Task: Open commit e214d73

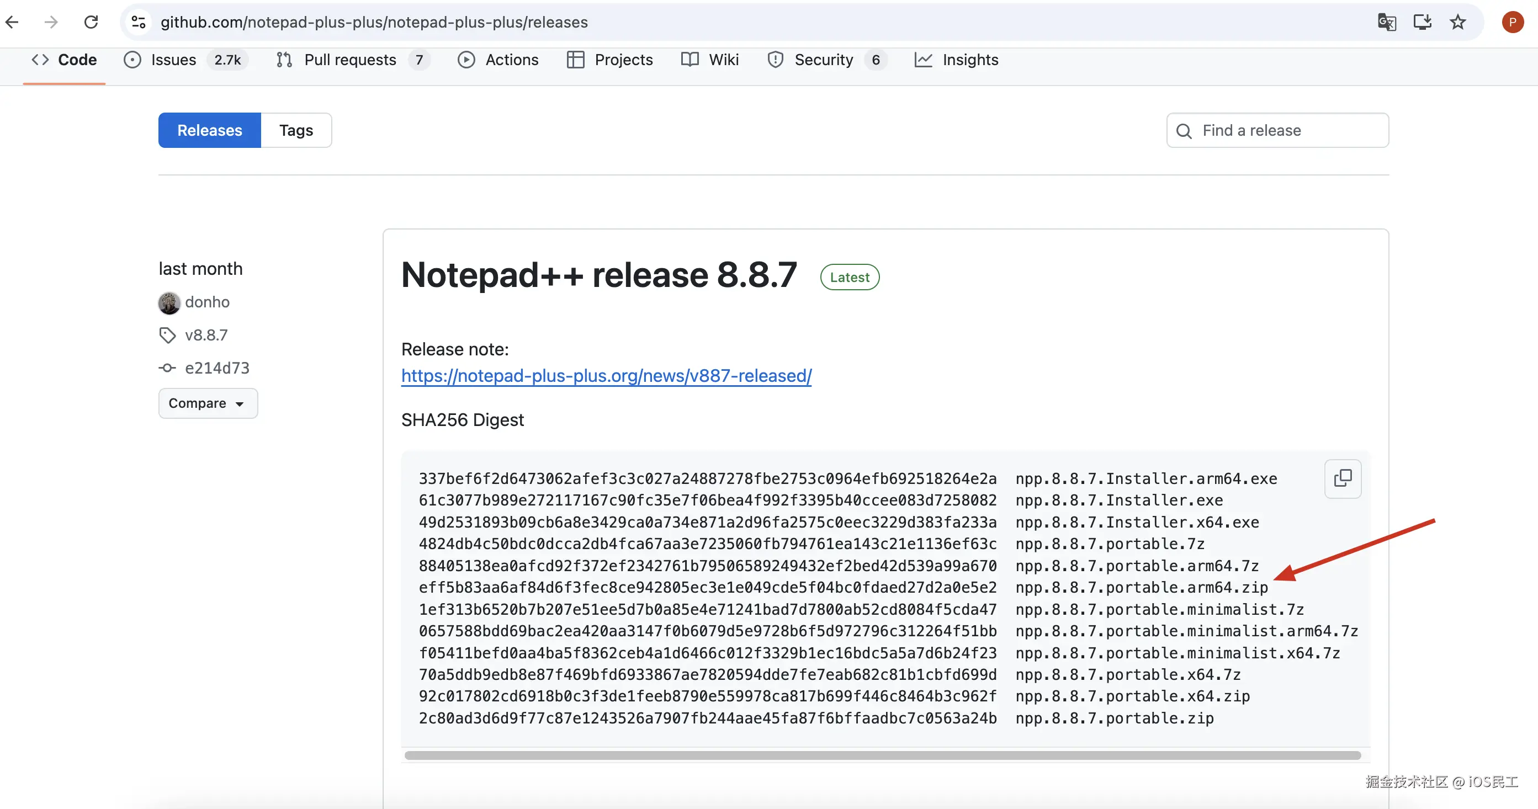Action: 217,368
